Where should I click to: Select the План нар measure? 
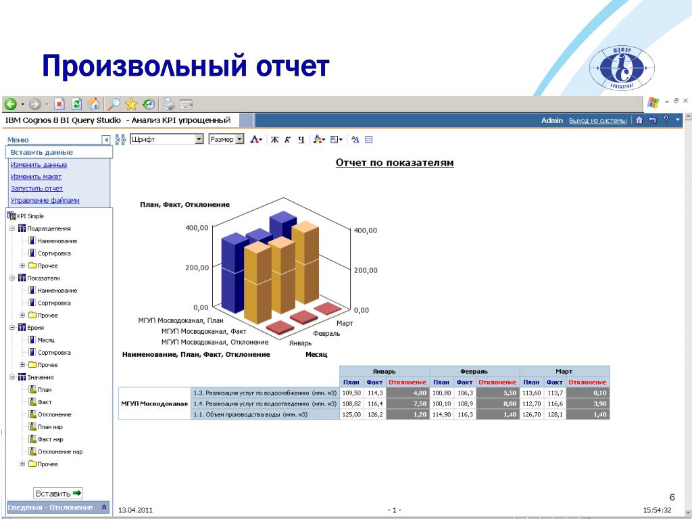50,427
